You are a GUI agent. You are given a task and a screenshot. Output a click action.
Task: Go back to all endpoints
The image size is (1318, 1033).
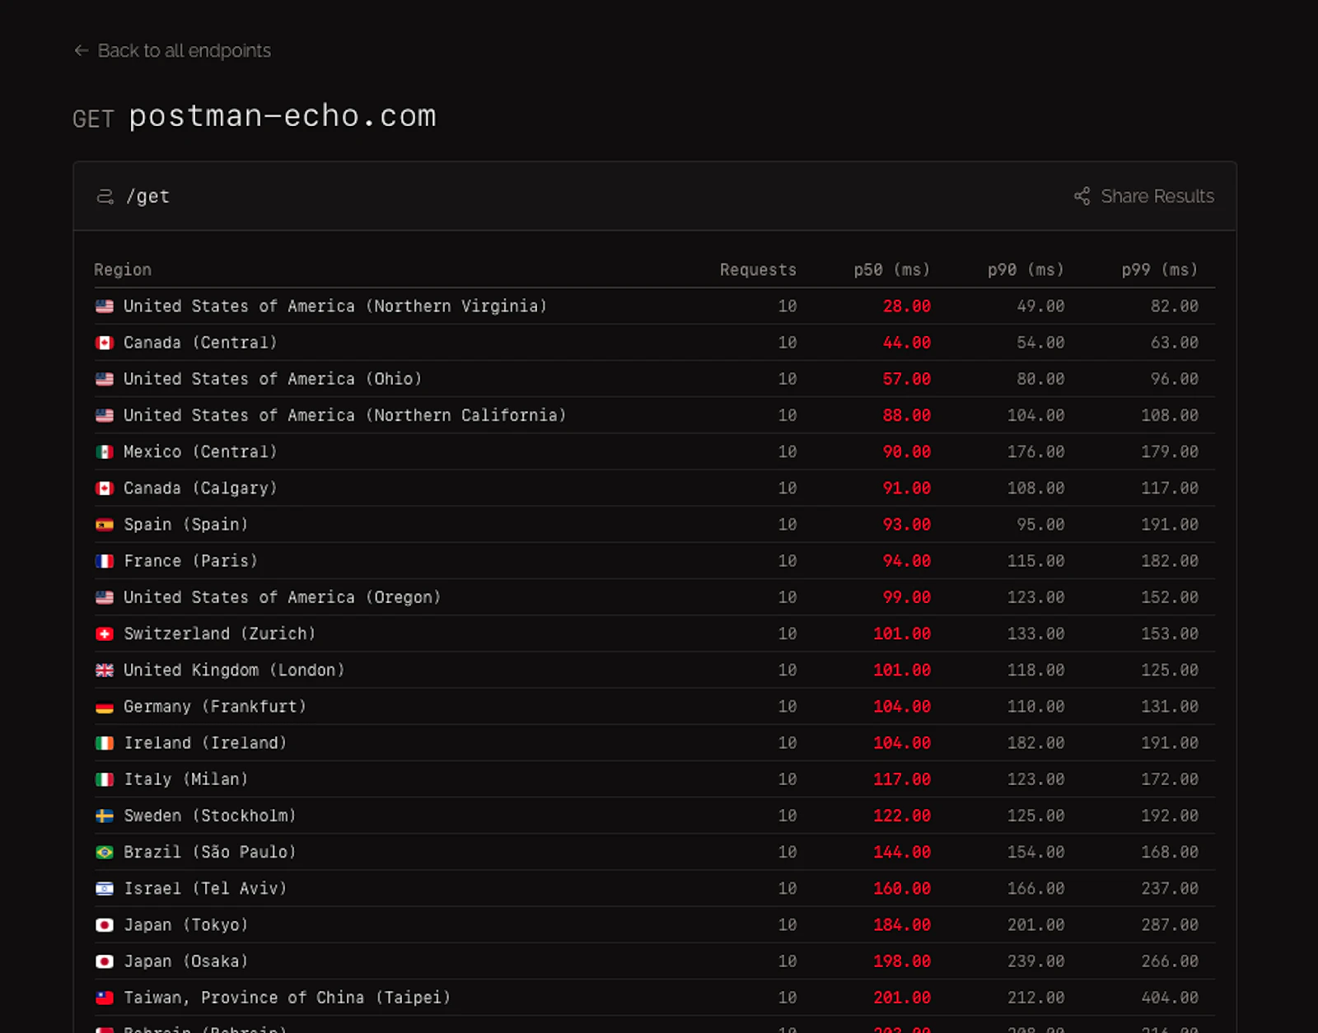pyautogui.click(x=172, y=51)
